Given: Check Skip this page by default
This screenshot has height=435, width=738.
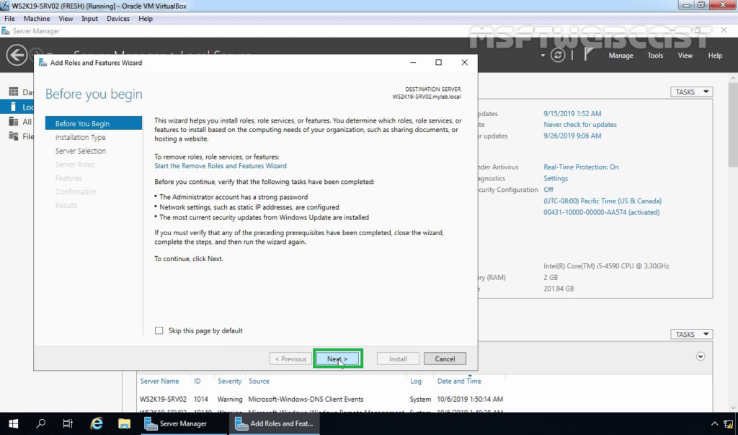Looking at the screenshot, I should (159, 330).
